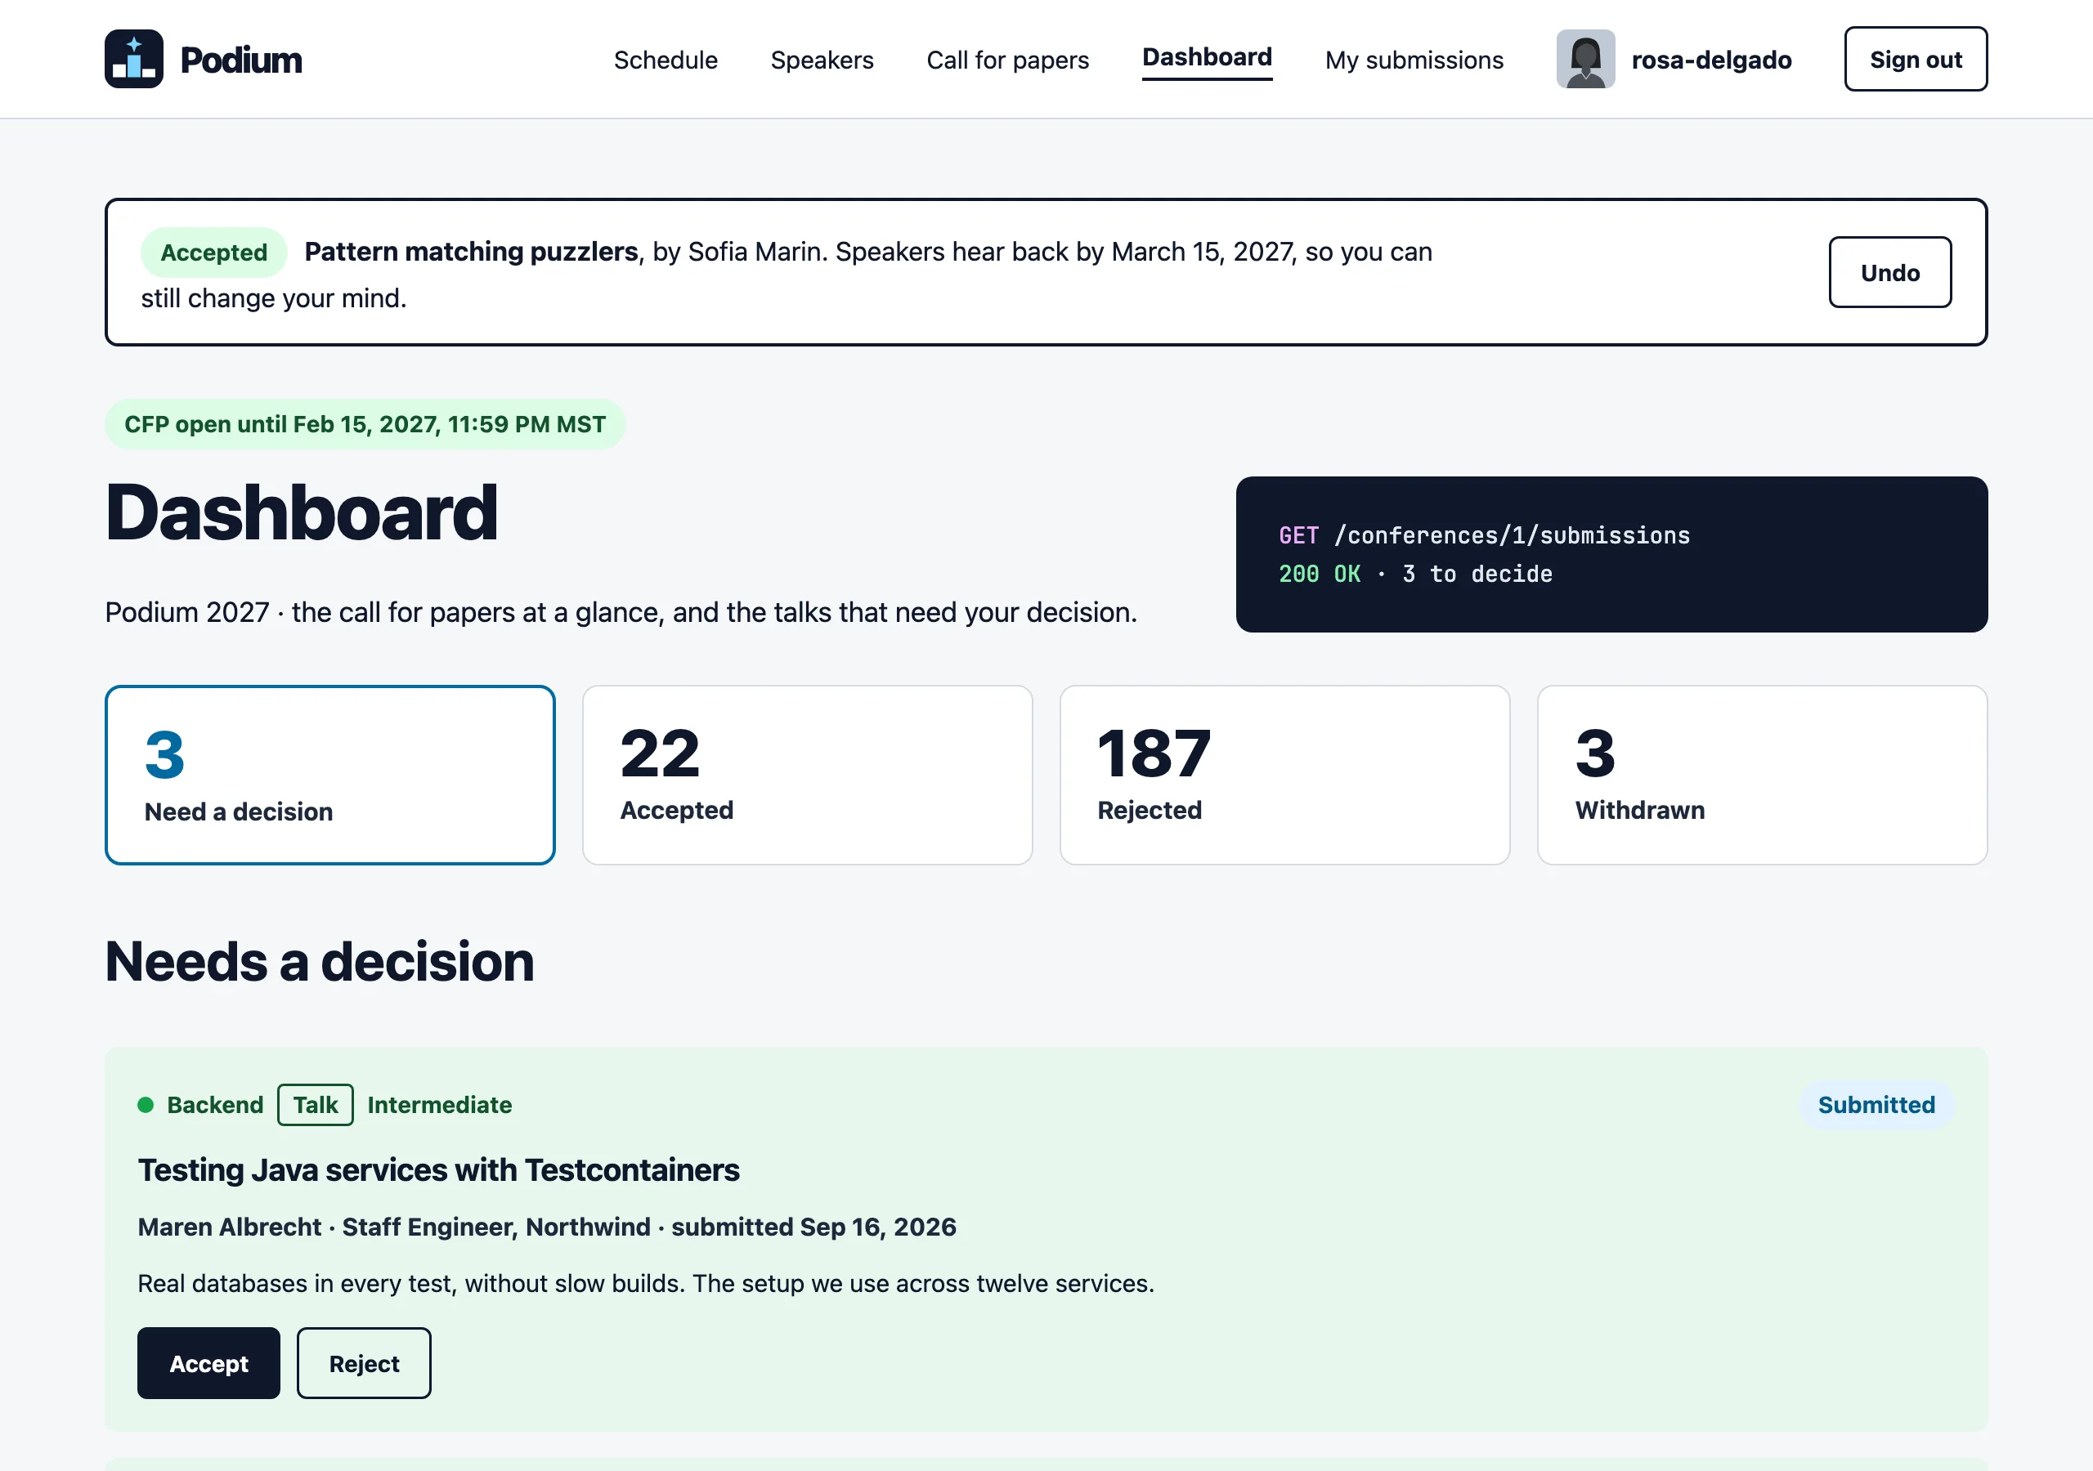Click the Talk format tag
This screenshot has width=2093, height=1471.
click(x=316, y=1105)
